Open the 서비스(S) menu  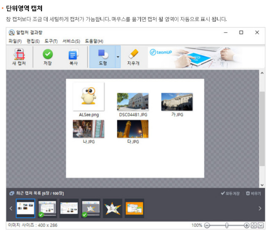(71, 41)
